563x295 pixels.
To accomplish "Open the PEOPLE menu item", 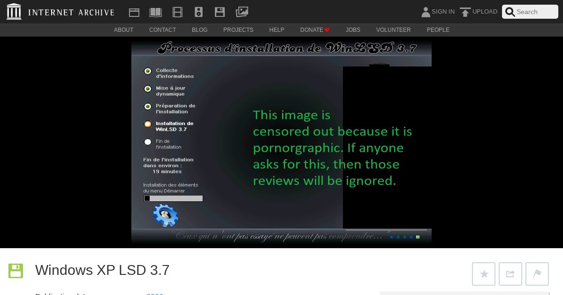I will 438,30.
